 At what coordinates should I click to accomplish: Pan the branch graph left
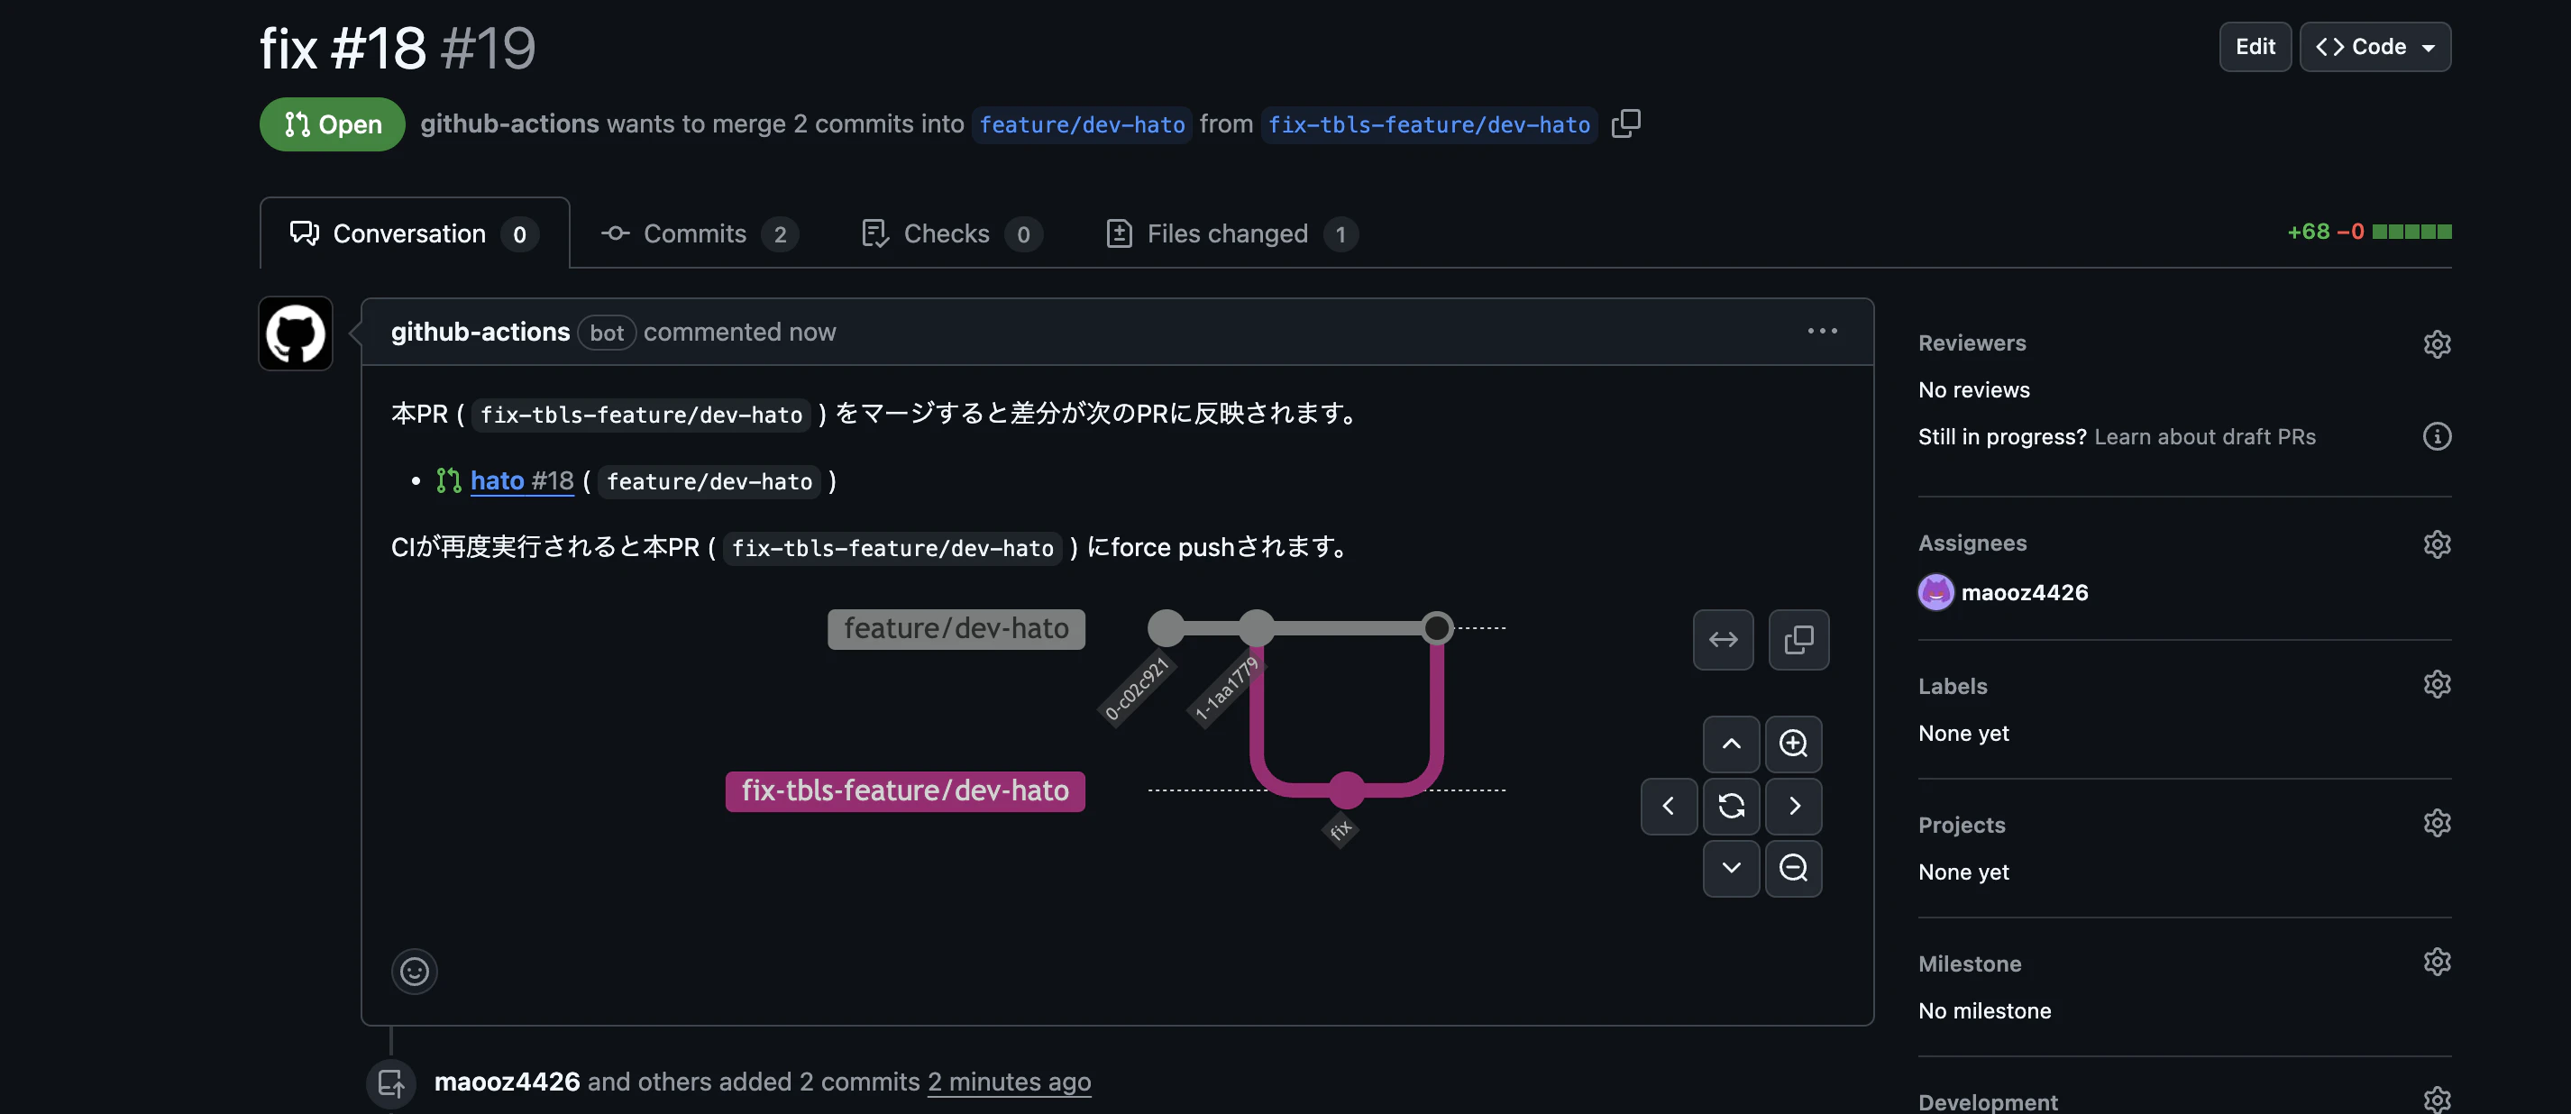tap(1668, 807)
